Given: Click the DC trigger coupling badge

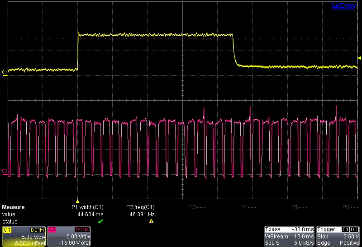Looking at the screenshot, I should coord(354,229).
